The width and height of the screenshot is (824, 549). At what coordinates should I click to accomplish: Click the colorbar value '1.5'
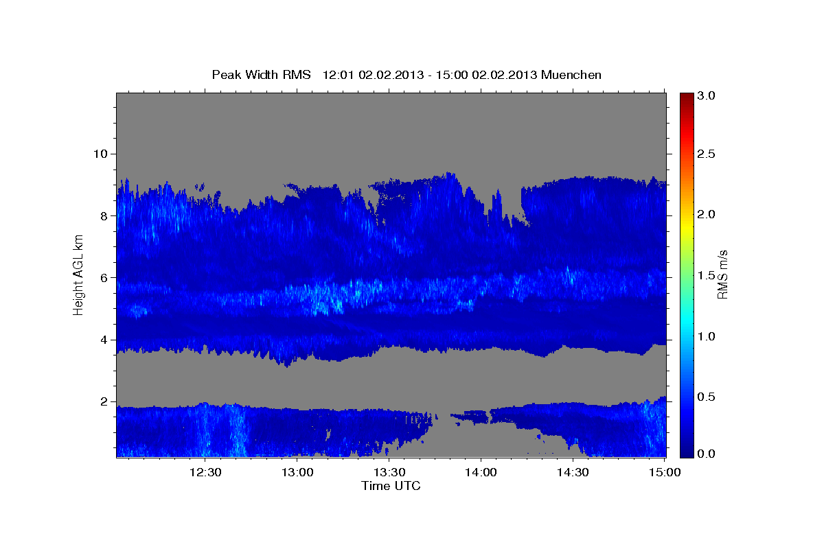[x=707, y=275]
